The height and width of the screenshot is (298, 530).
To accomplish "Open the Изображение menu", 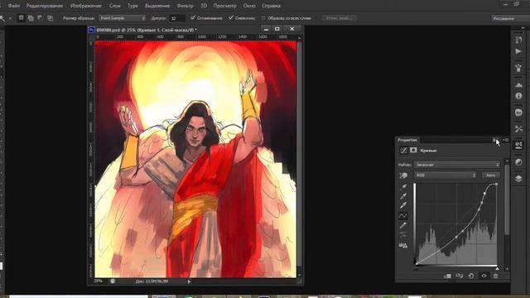I will coord(86,6).
